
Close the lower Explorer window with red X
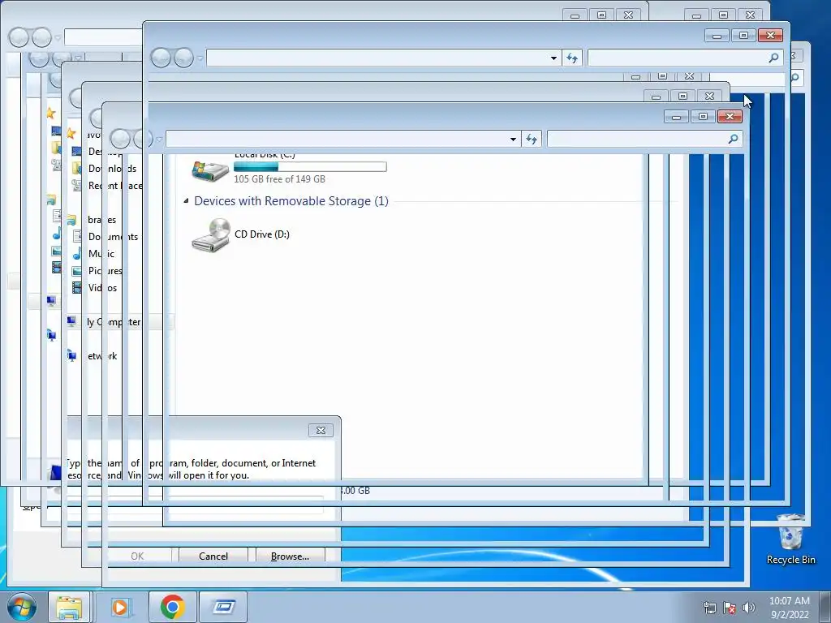click(730, 117)
